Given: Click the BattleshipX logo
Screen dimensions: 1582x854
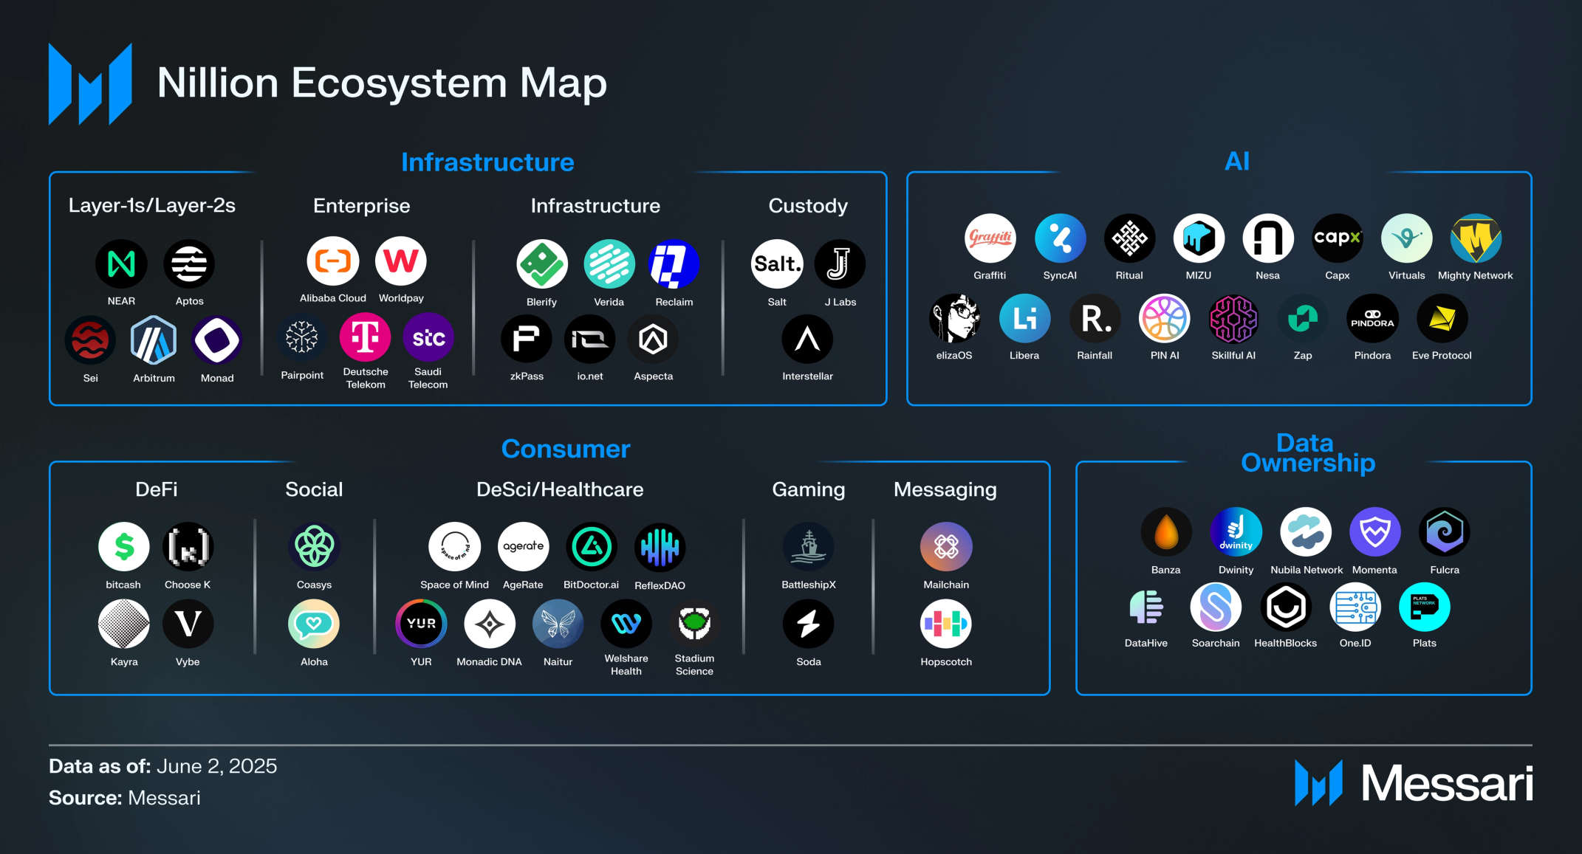Looking at the screenshot, I should click(x=809, y=547).
